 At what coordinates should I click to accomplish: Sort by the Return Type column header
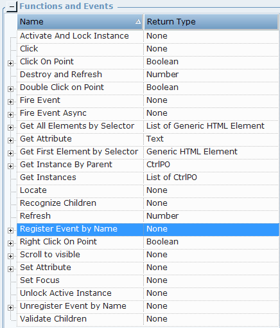click(x=211, y=22)
